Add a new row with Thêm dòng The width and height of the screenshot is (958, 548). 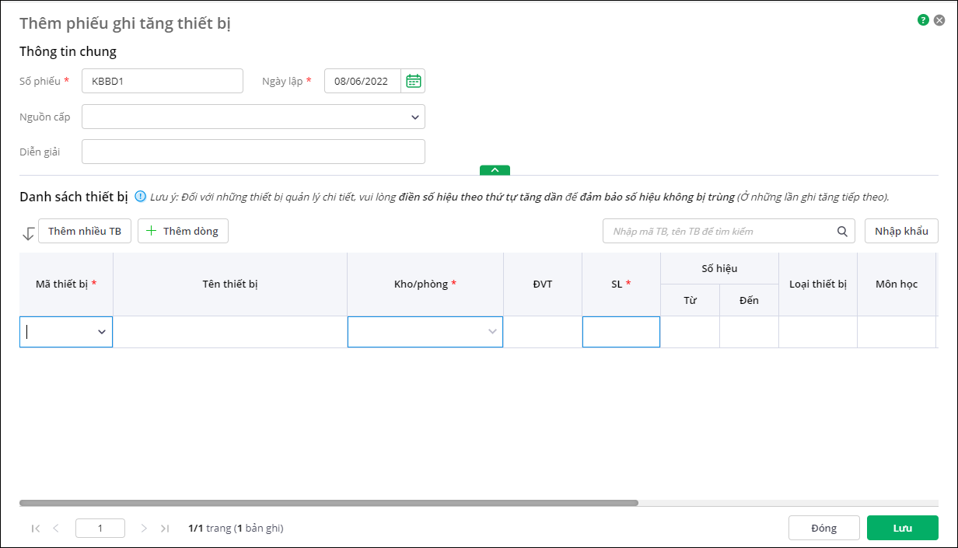(183, 231)
